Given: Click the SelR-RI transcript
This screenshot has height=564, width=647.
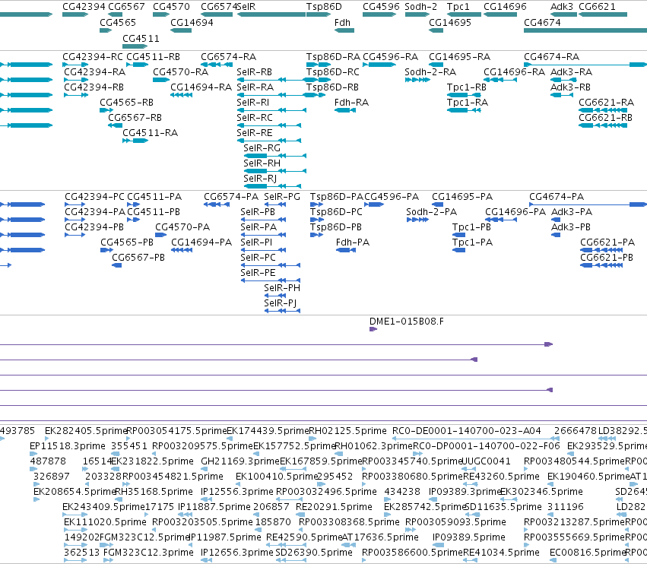Looking at the screenshot, I should [271, 110].
